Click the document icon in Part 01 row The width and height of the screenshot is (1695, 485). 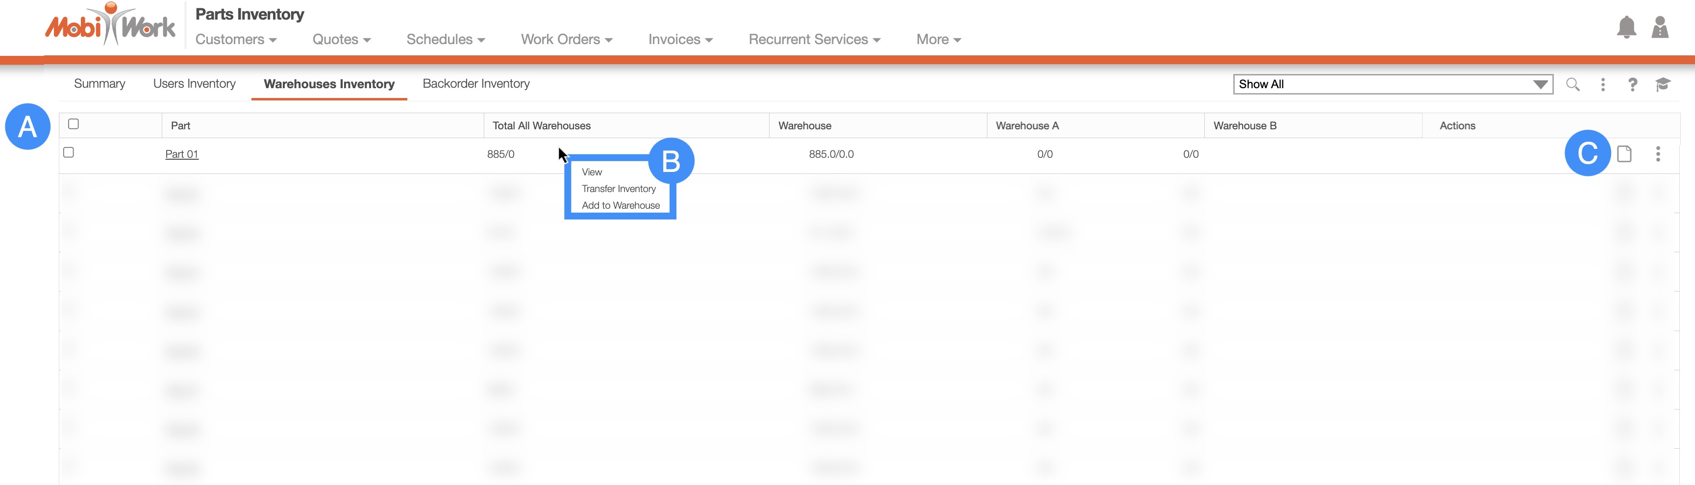[x=1624, y=154]
